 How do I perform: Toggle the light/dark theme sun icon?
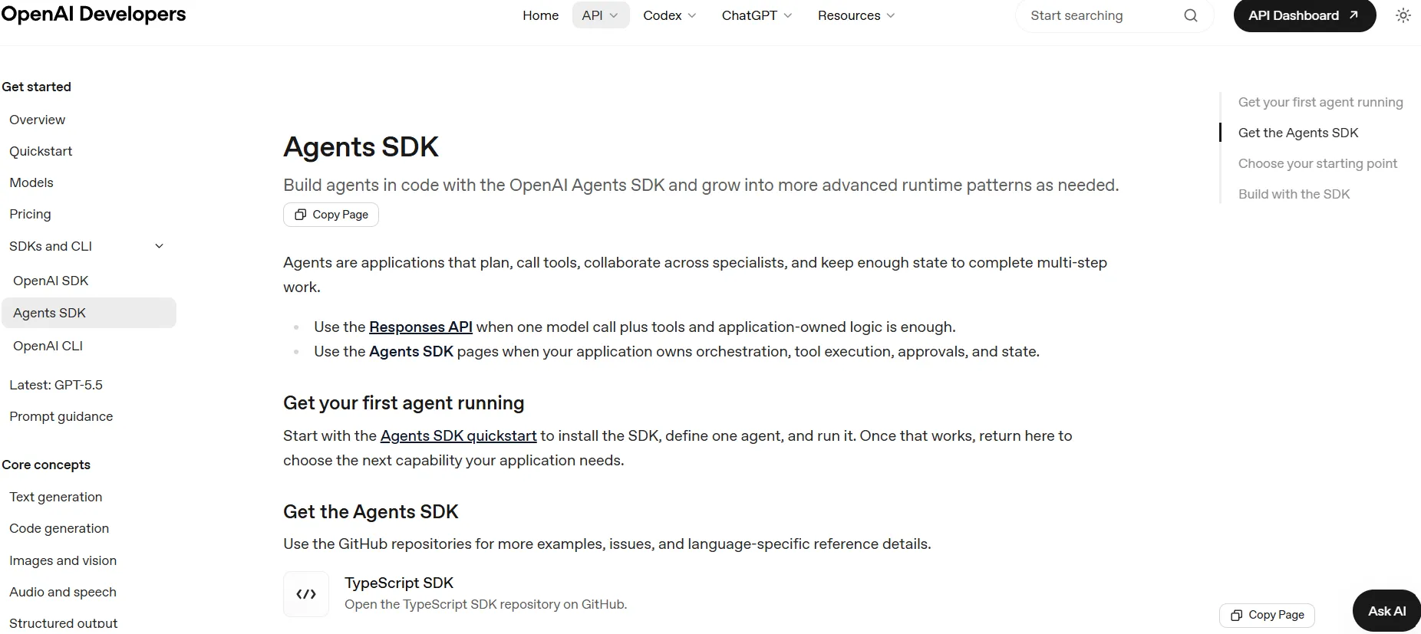(1403, 15)
